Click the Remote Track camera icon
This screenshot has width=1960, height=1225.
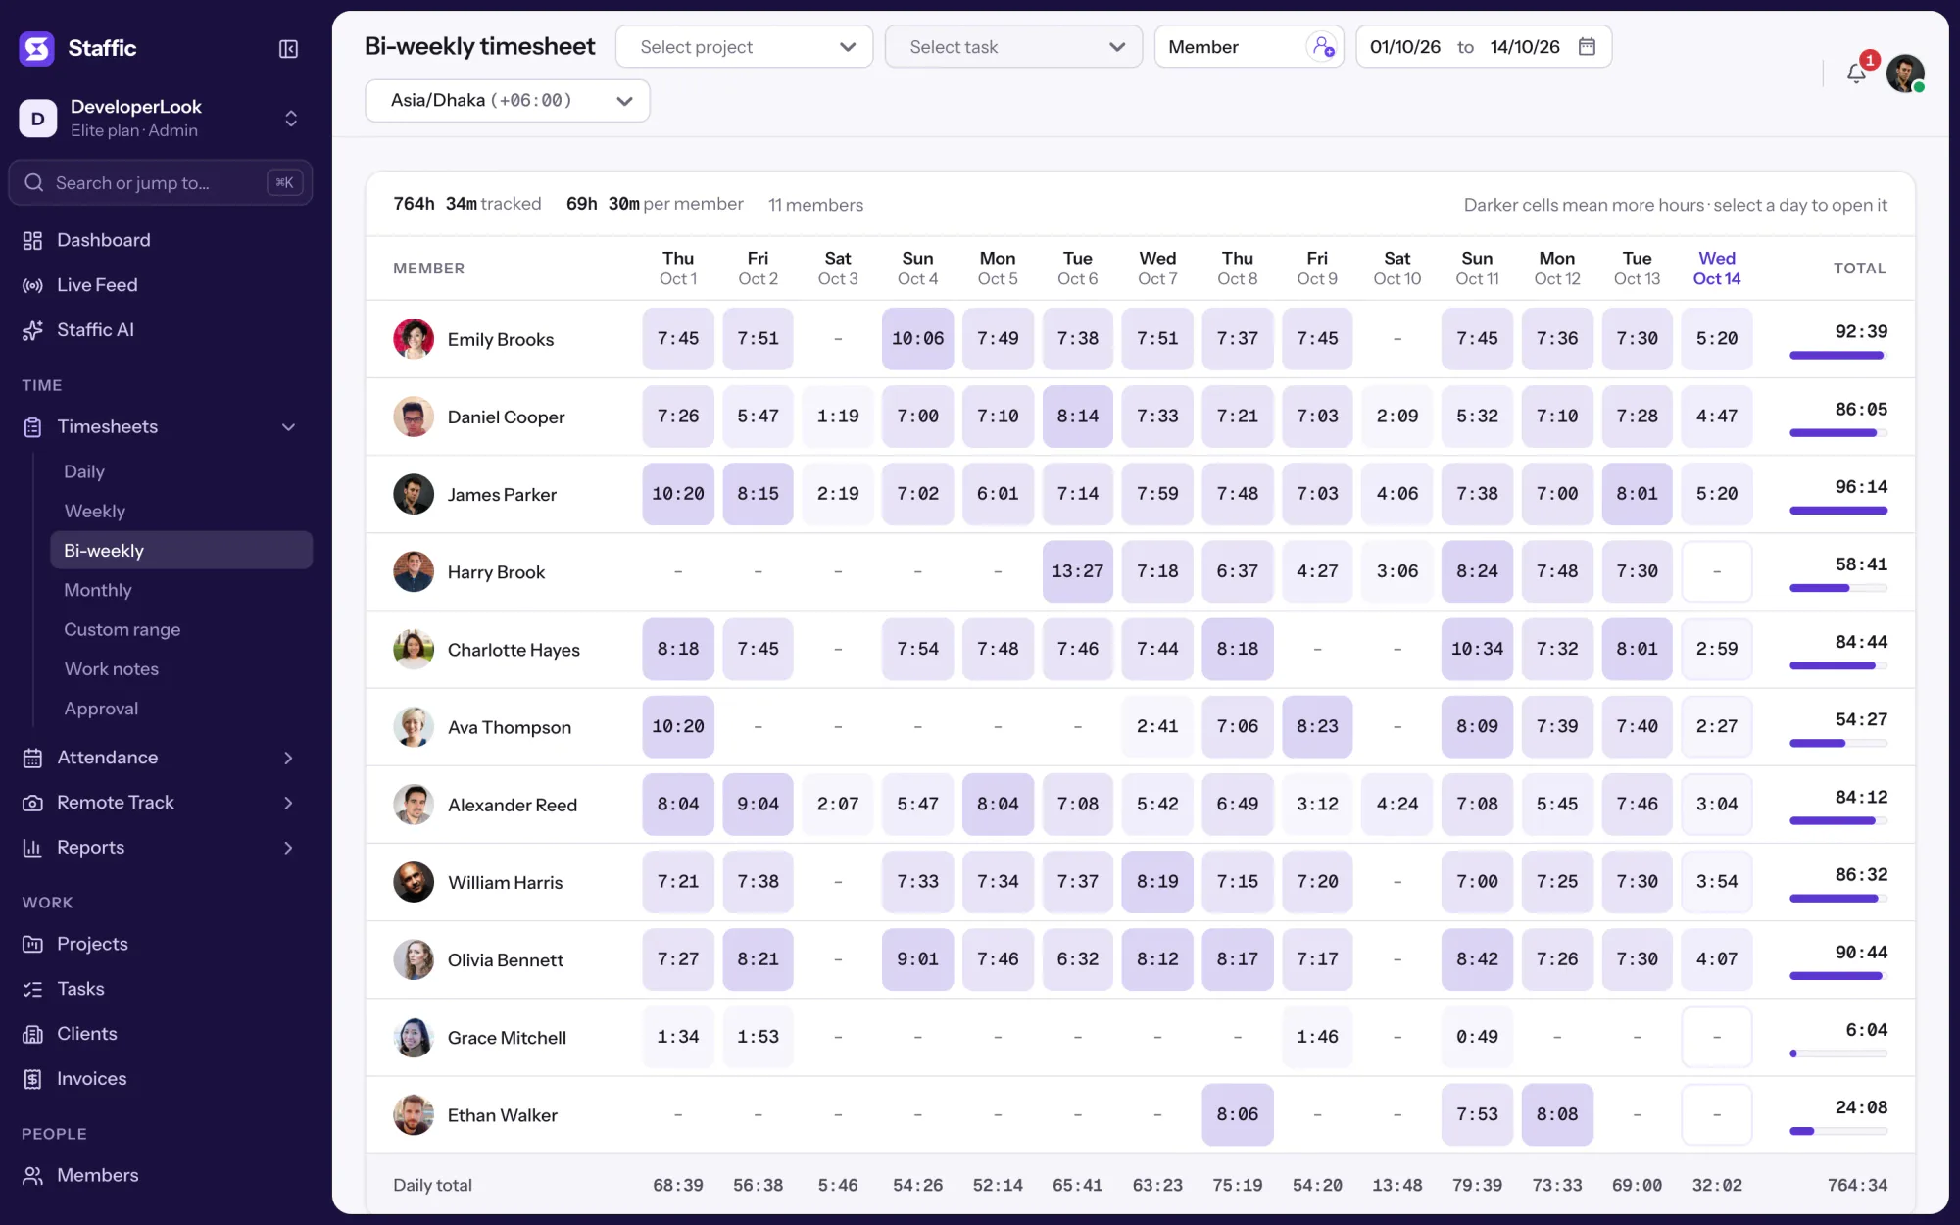pyautogui.click(x=33, y=803)
